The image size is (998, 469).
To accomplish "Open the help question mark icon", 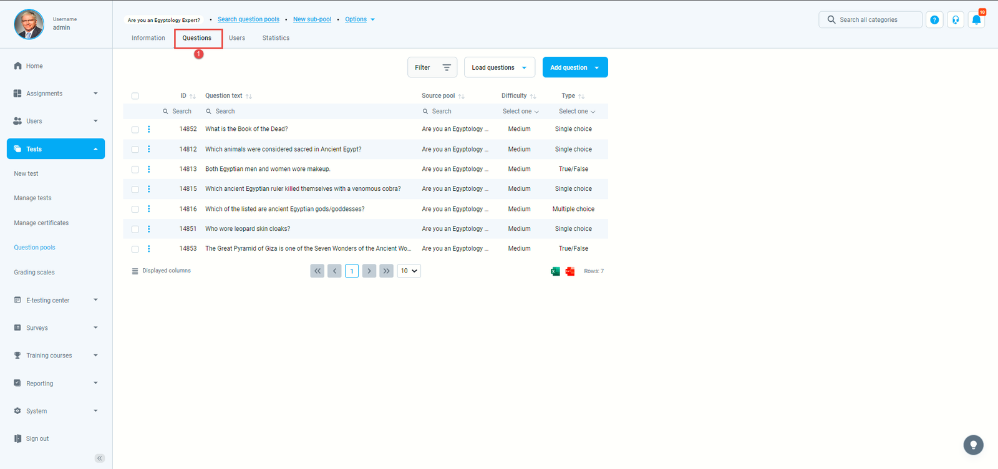I will tap(934, 20).
